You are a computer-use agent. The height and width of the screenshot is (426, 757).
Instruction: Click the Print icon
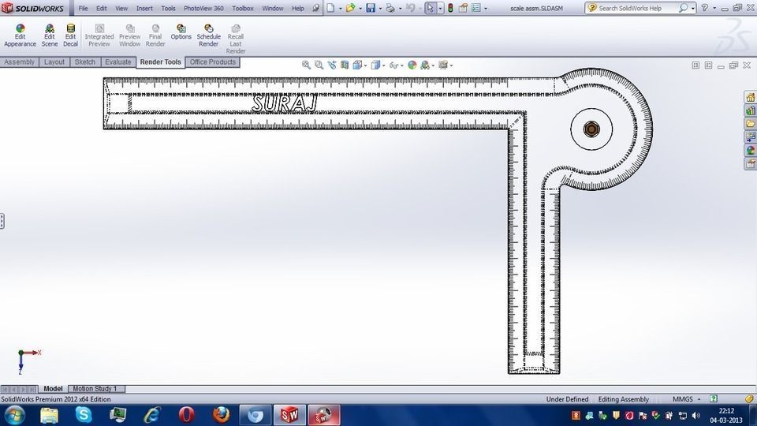click(x=390, y=8)
